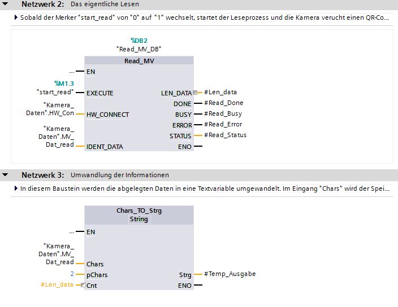
Task: Click the %DB2 instance address label
Action: (139, 40)
